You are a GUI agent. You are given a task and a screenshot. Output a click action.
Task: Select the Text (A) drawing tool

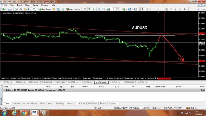(x=176, y=9)
